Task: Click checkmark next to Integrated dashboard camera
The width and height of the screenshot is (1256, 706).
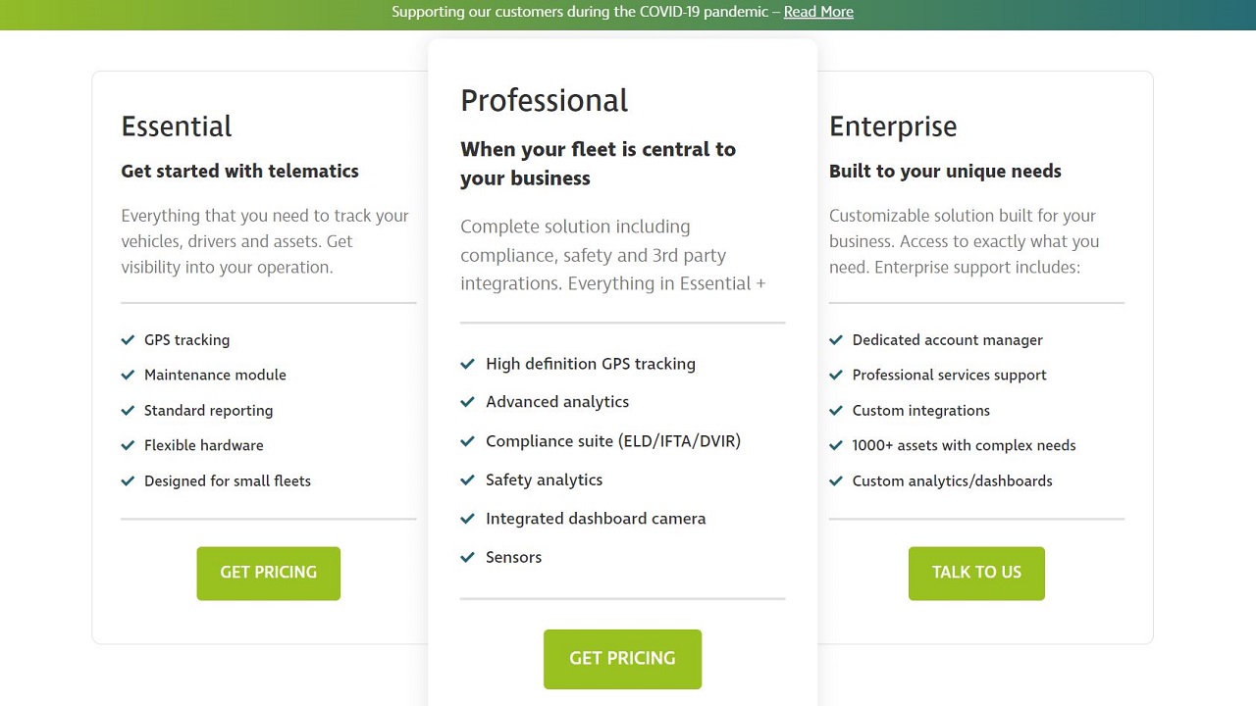Action: click(x=468, y=519)
